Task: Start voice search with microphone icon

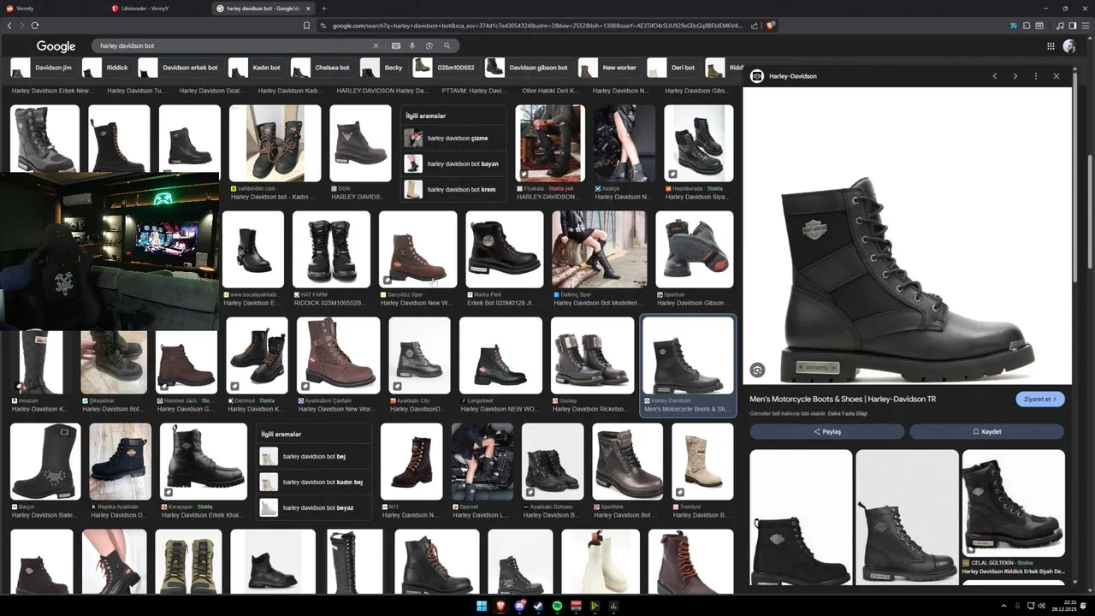Action: coord(412,45)
